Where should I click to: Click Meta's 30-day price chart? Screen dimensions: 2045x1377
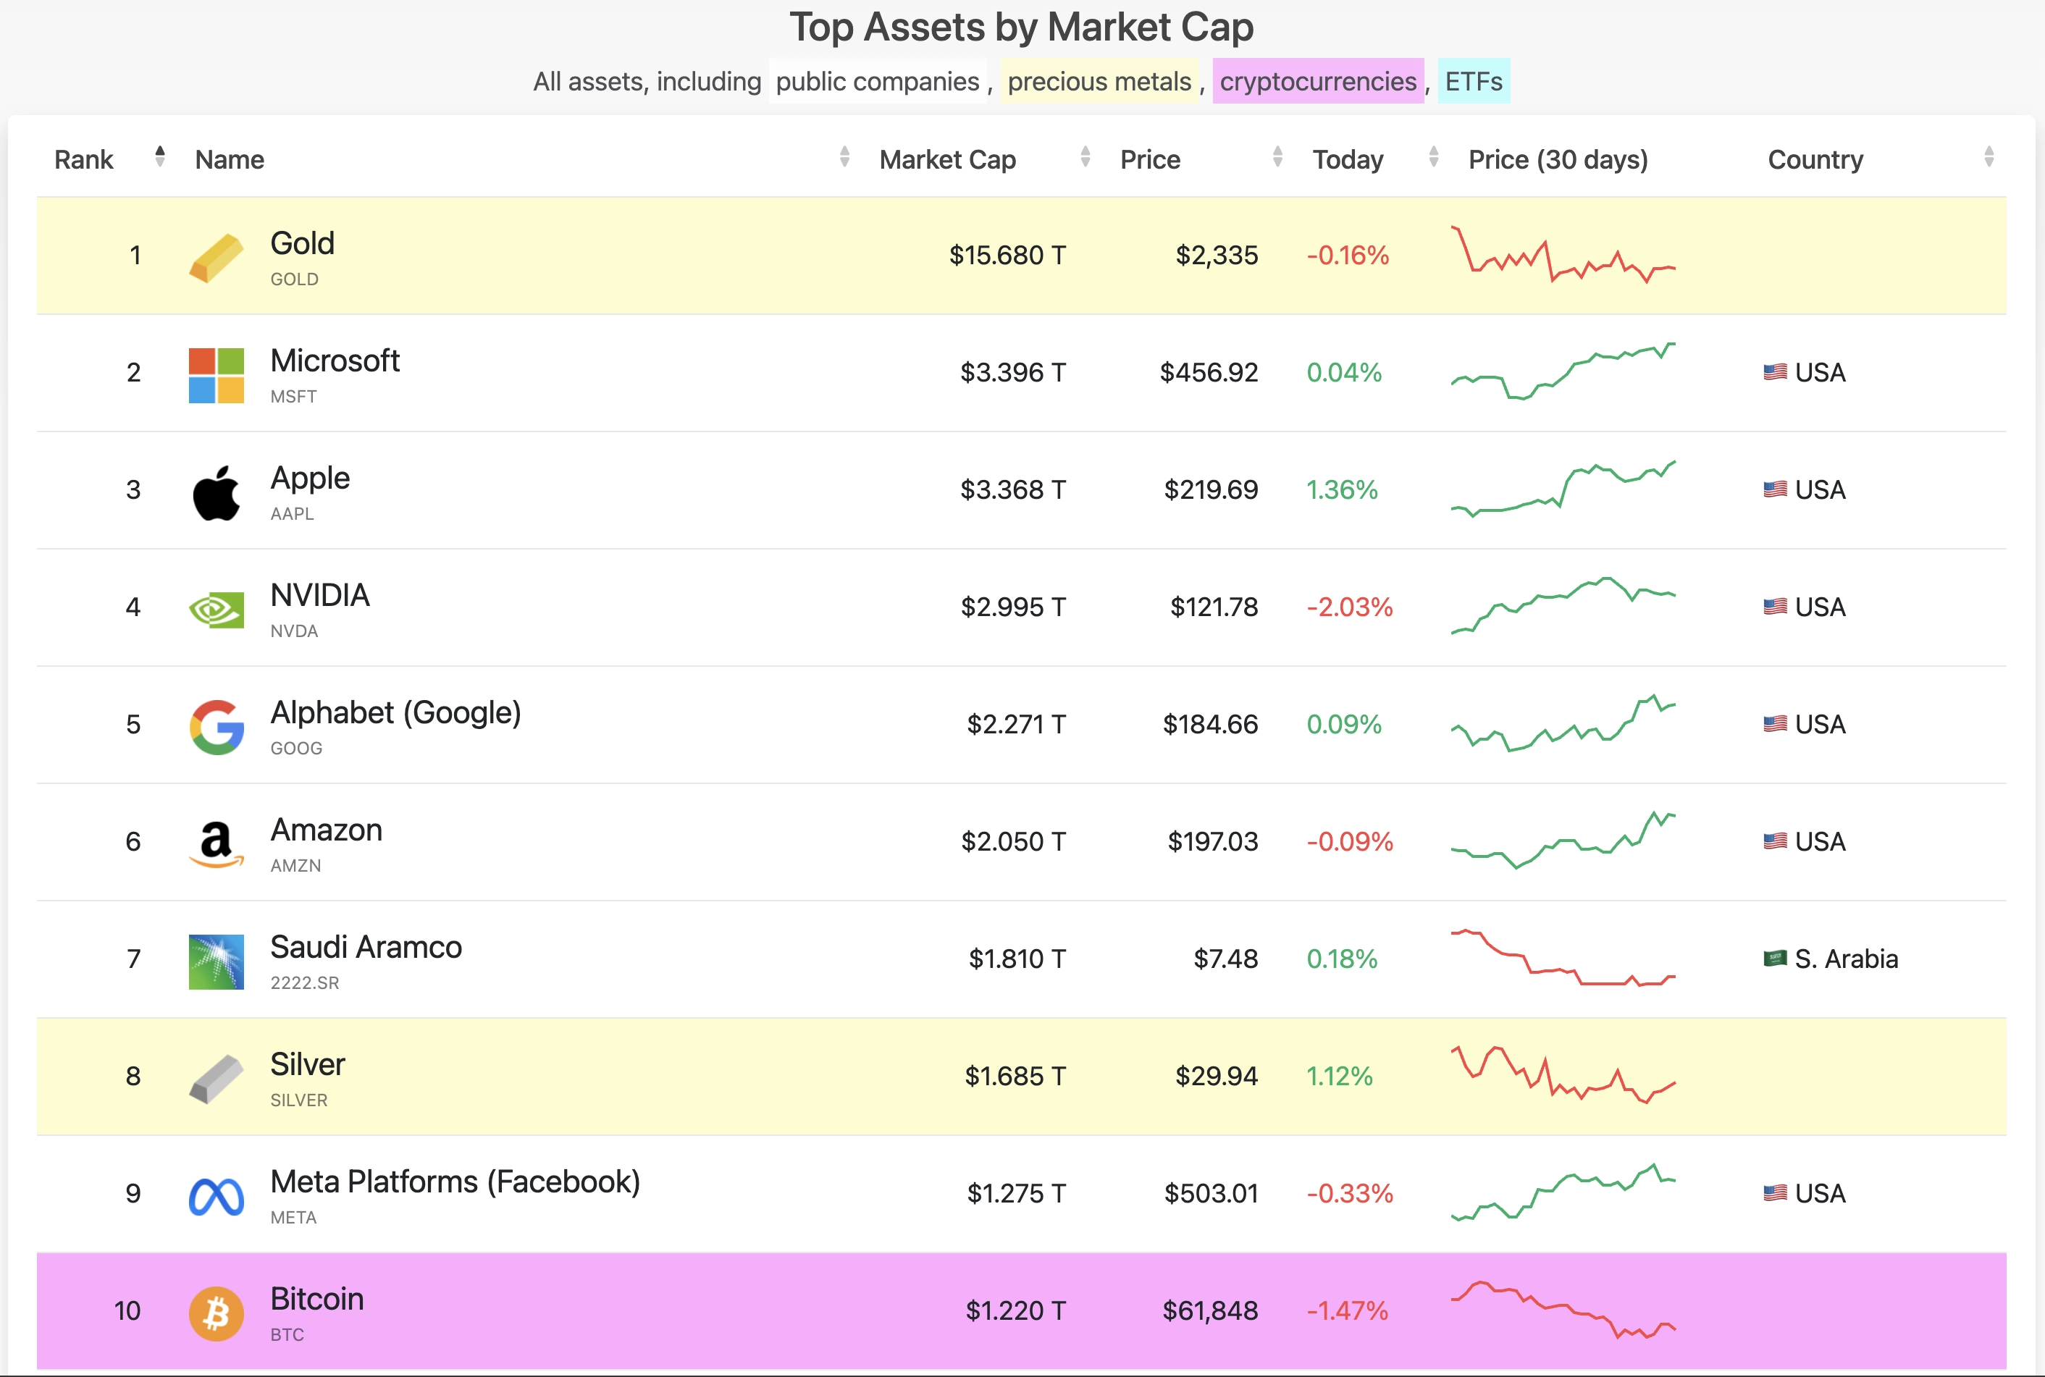click(x=1563, y=1192)
